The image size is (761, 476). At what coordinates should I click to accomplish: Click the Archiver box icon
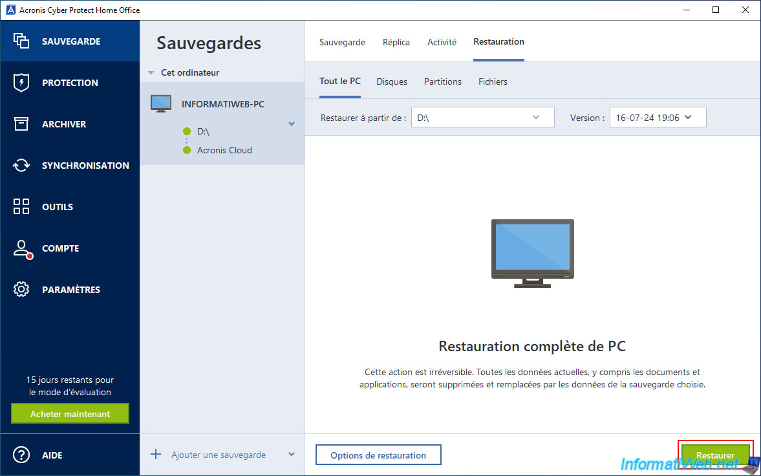click(x=21, y=124)
